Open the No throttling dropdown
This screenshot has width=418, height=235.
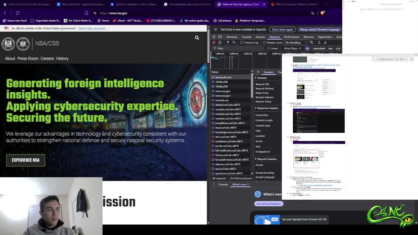pyautogui.click(x=296, y=42)
